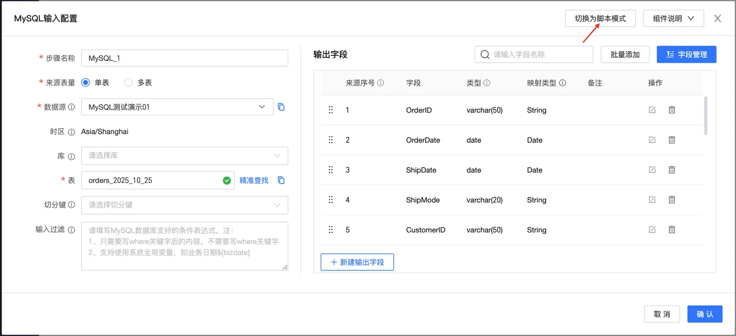The width and height of the screenshot is (736, 336).
Task: Click the edit icon for OrderID field
Action: 652,110
